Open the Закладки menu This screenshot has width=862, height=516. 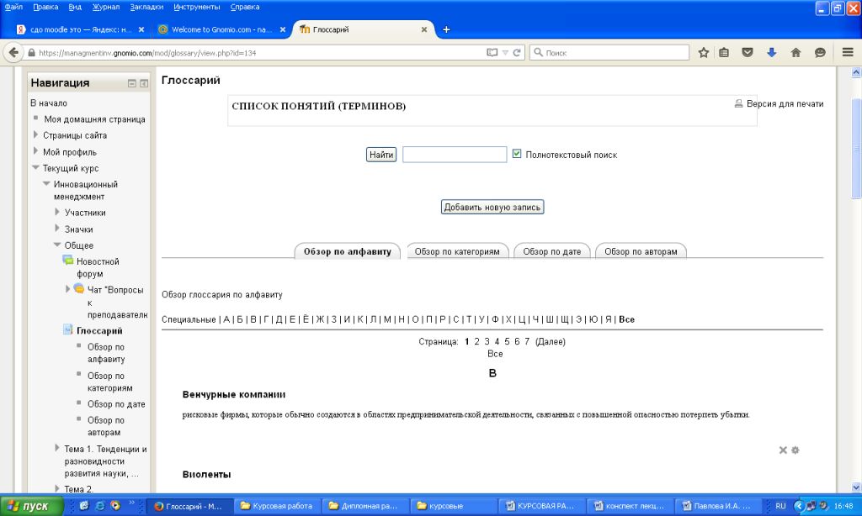click(146, 7)
